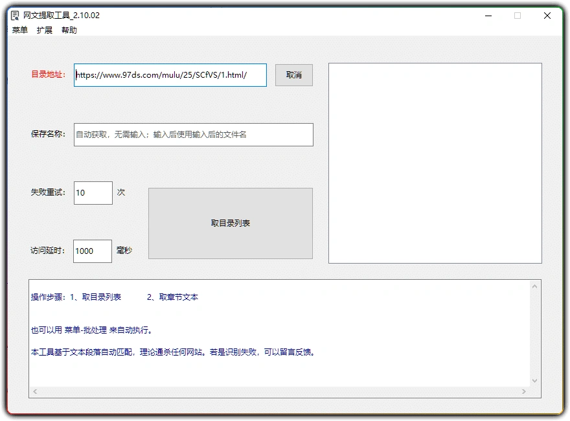Open the 菜单 menu

[x=19, y=30]
